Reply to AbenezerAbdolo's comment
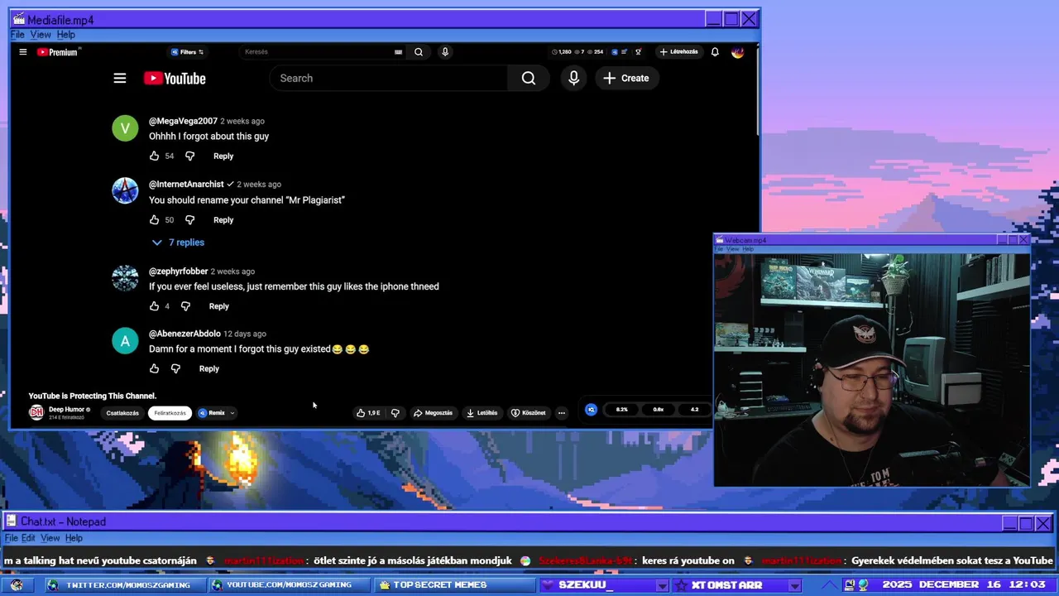1059x596 pixels. [x=208, y=368]
